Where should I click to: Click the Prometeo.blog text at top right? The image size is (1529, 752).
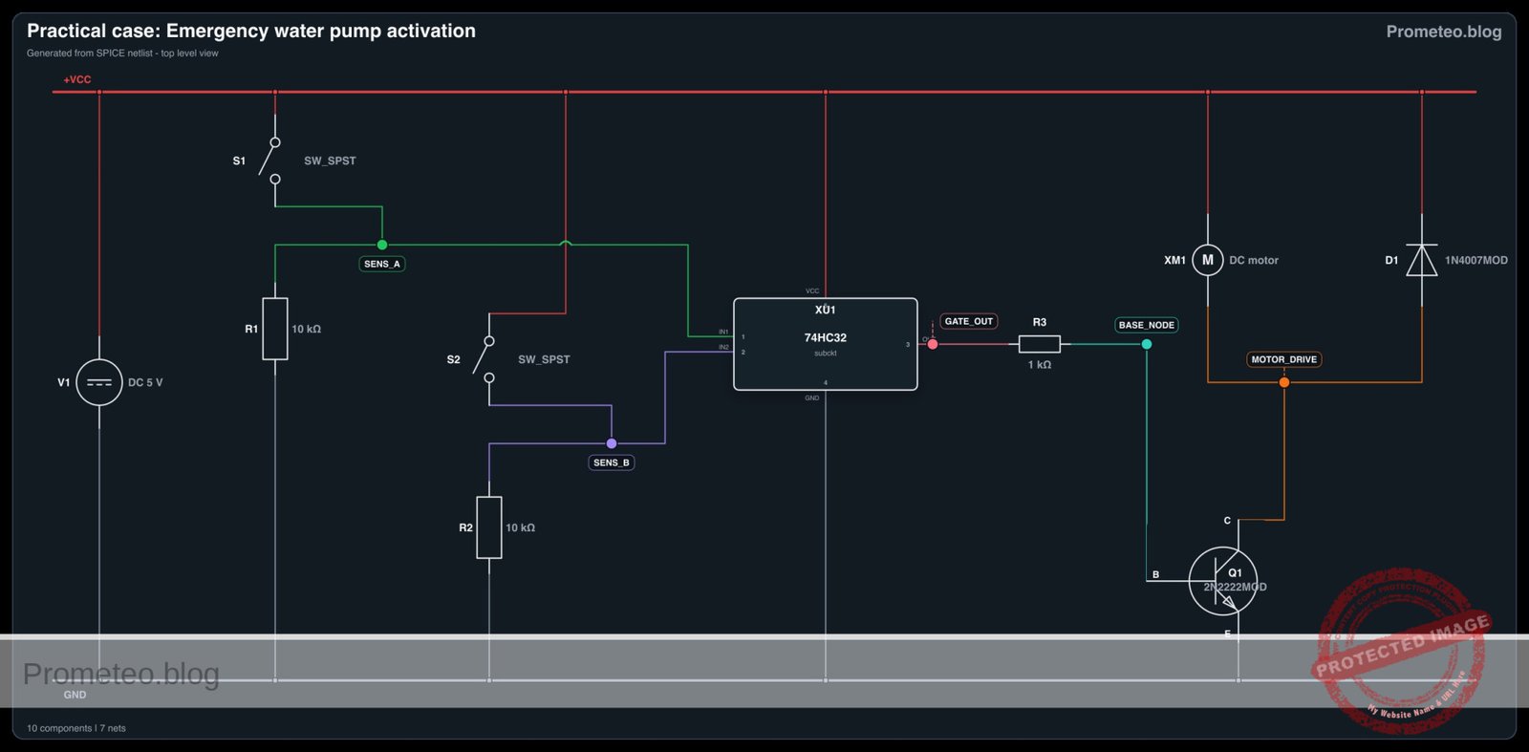1444,32
